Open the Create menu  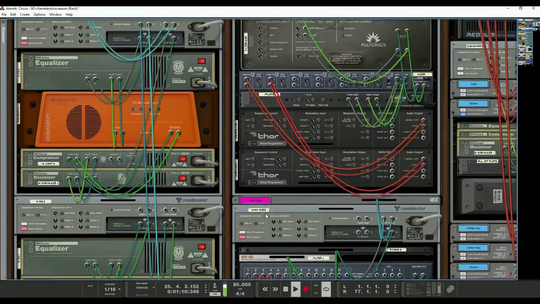coord(25,14)
